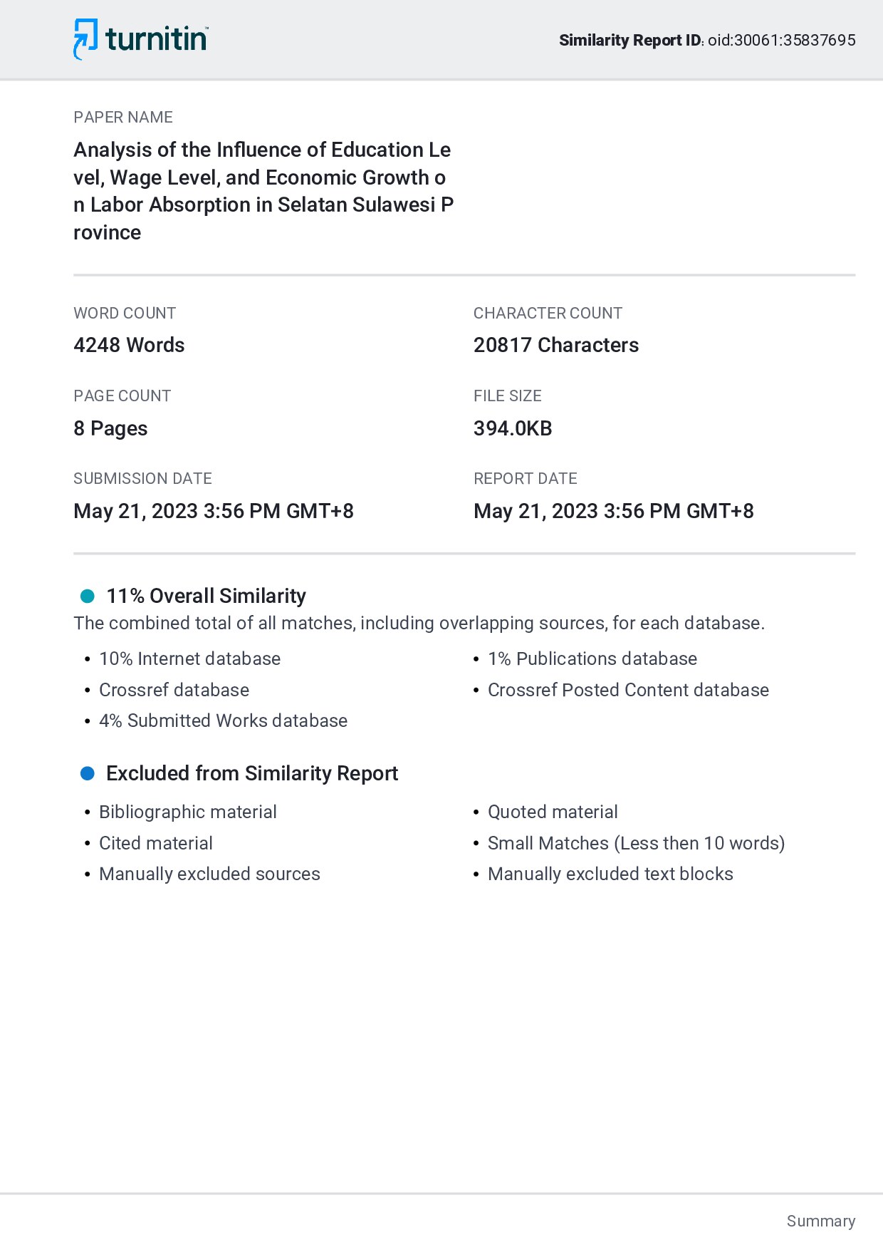Click the turnitin wordmark text

click(x=157, y=38)
